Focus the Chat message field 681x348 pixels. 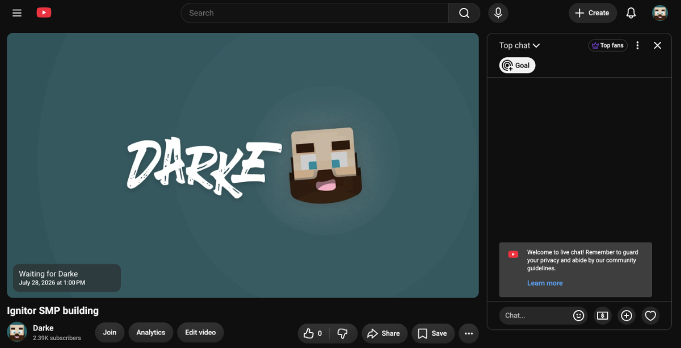click(x=536, y=315)
